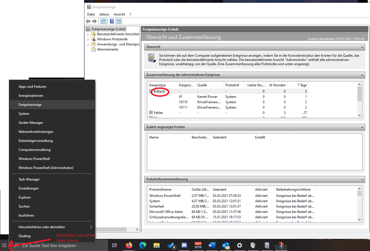Open the Aktion menu
The width and height of the screenshot is (370, 251).
pyautogui.click(x=104, y=14)
